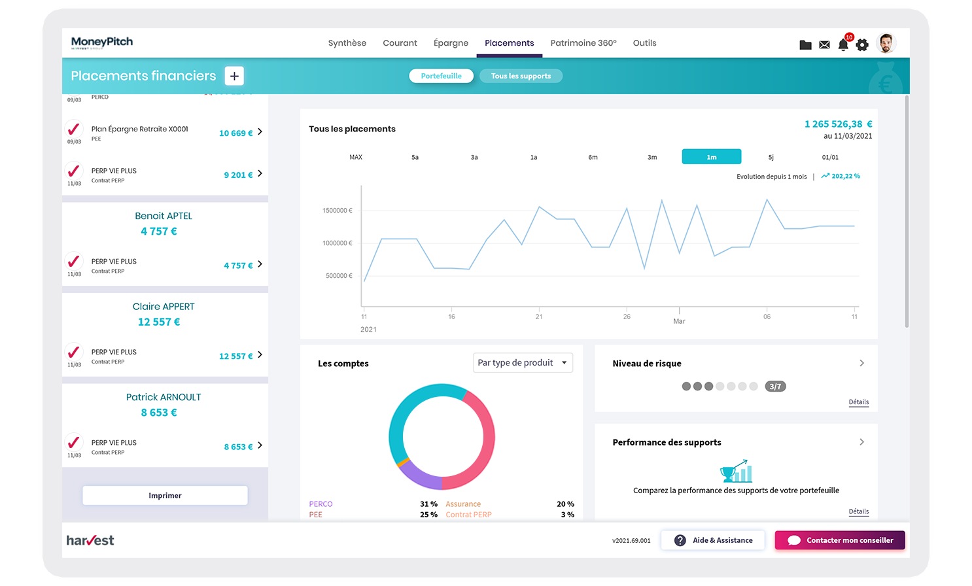
Task: Click the check icon on Claire APPERT's PERP row
Action: [74, 352]
